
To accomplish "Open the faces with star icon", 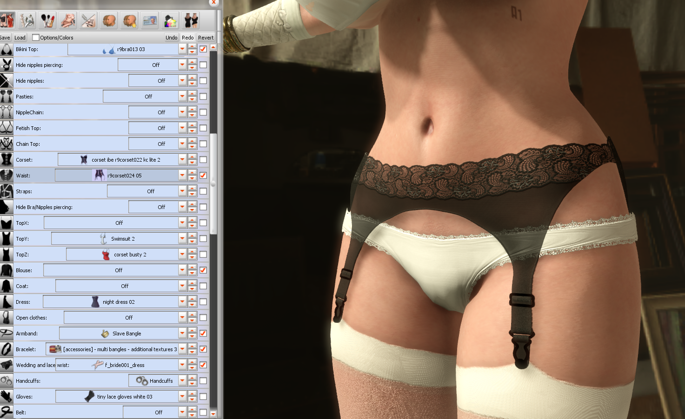I will (130, 20).
